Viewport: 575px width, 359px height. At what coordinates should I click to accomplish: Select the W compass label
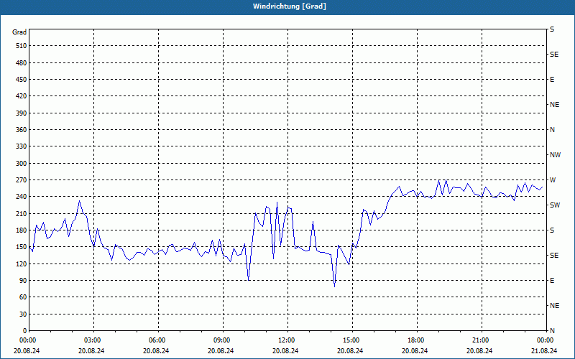553,180
